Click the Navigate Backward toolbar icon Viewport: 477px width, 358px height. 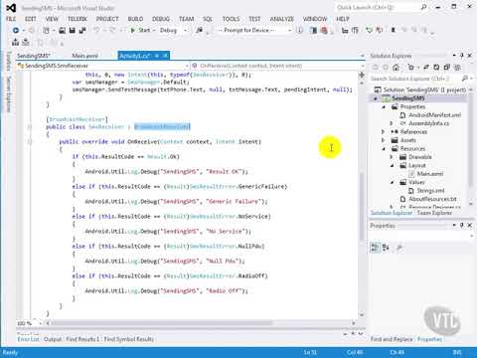click(15, 30)
